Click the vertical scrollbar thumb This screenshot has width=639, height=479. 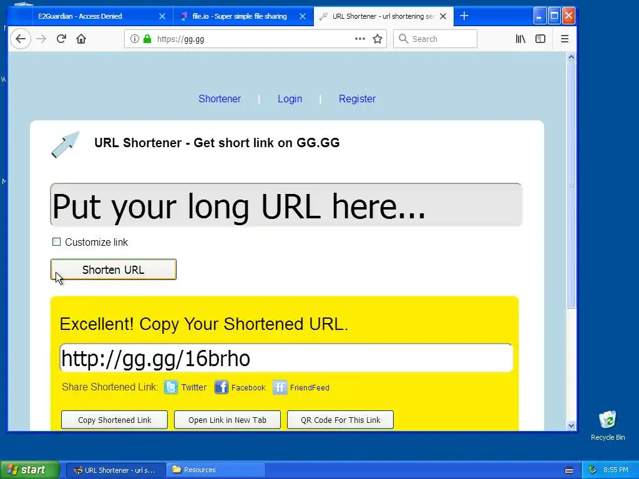point(571,185)
